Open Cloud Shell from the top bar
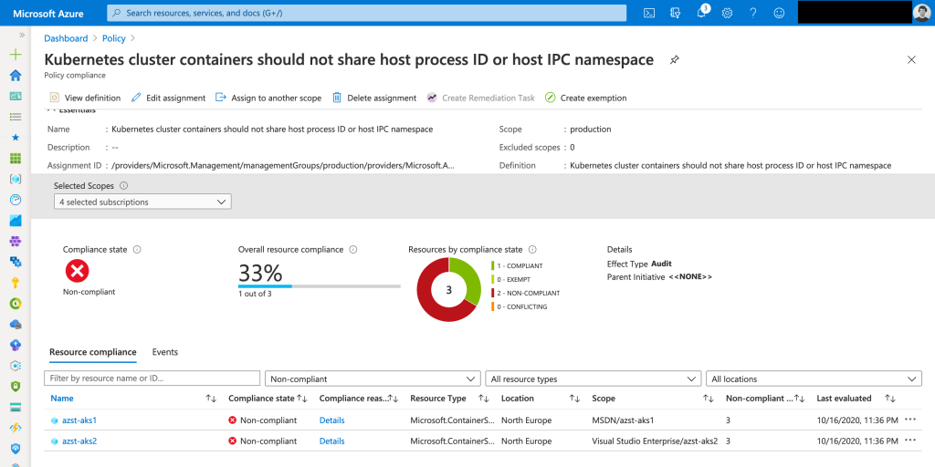Screen dimensions: 935x467 (x=649, y=13)
